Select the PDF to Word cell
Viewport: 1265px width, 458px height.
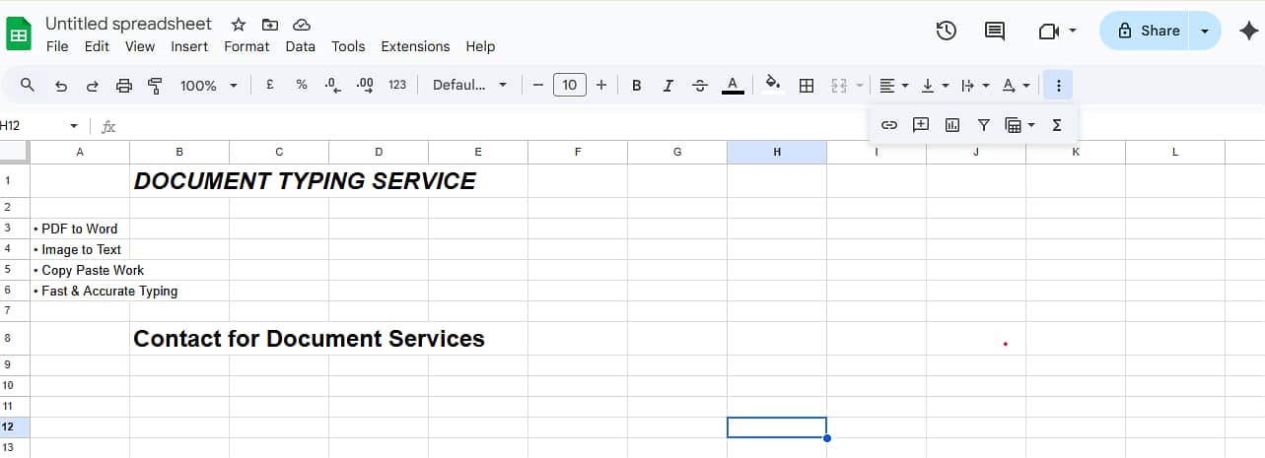[80, 229]
